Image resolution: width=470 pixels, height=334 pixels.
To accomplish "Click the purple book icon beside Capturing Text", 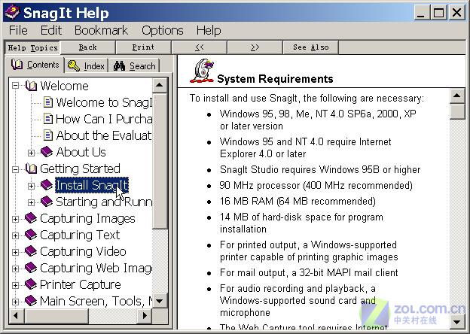I will (31, 235).
